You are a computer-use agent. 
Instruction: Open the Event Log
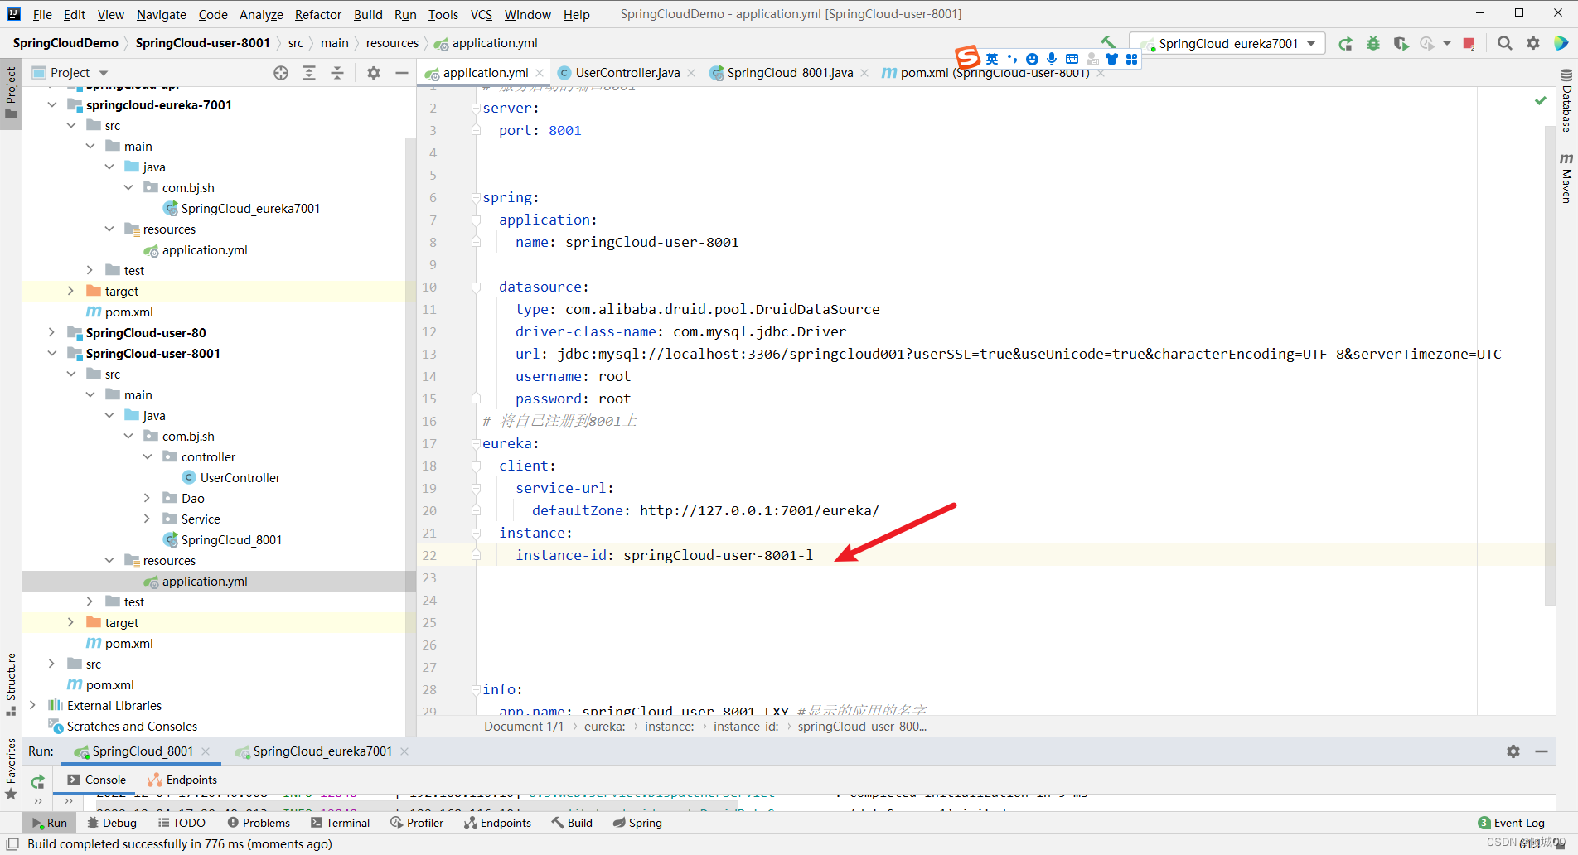click(x=1511, y=823)
